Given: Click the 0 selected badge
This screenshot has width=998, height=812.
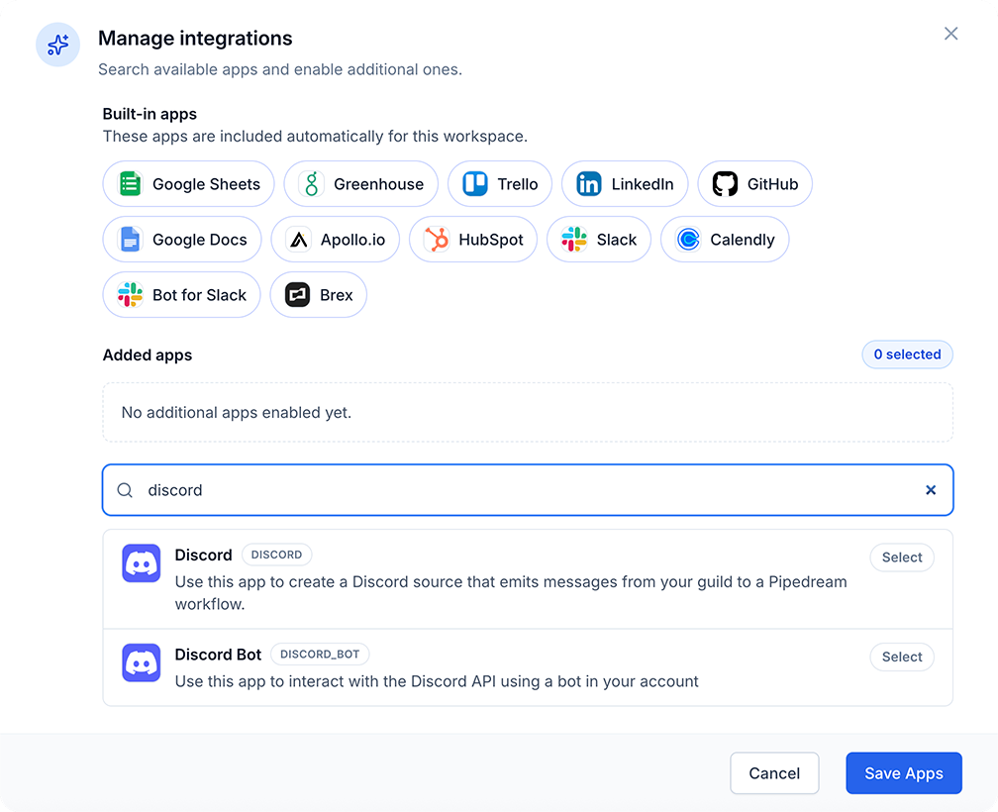Looking at the screenshot, I should click(907, 355).
